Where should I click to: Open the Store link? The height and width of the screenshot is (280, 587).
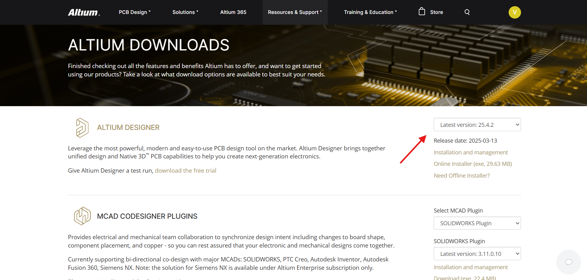pos(436,12)
